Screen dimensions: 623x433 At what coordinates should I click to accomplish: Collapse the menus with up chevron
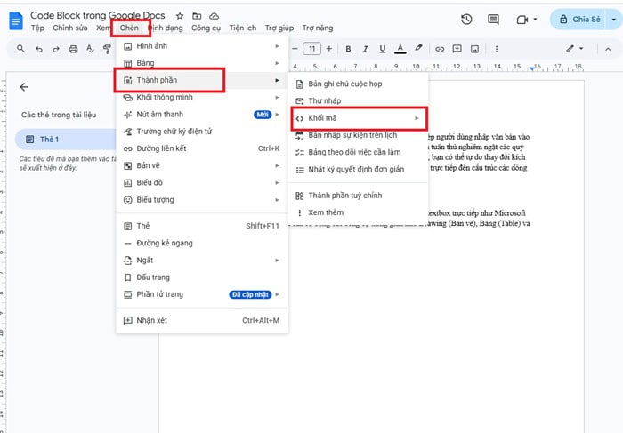pos(608,49)
